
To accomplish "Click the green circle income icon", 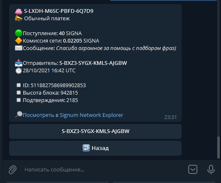I will (19, 33).
